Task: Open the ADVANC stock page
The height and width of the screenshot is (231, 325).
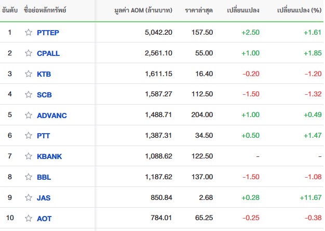Action: 52,116
